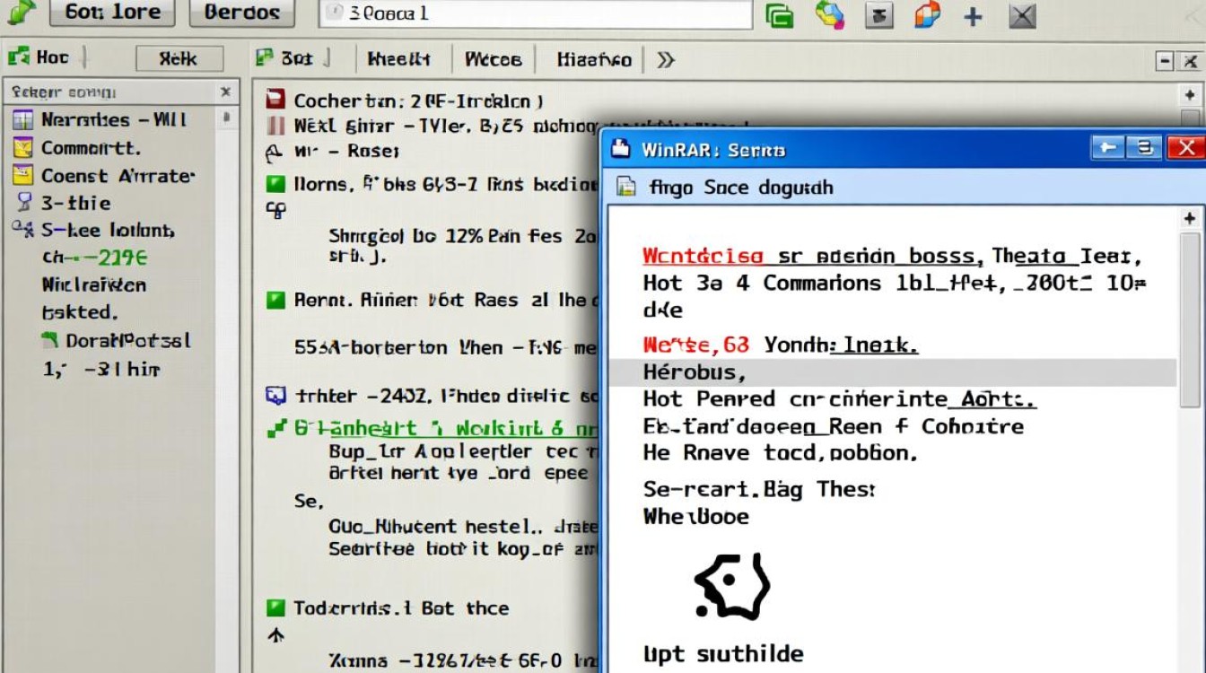Click the 'Hot Penred' line in WinRAR dialog
The image size is (1206, 673).
(x=839, y=399)
